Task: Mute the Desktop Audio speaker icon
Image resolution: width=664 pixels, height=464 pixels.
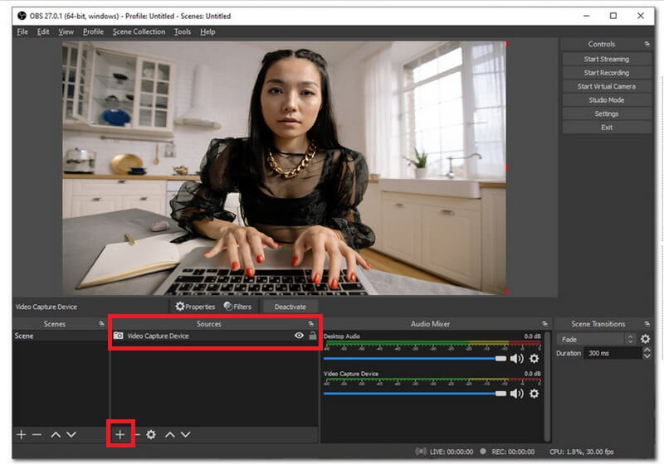Action: pos(517,358)
